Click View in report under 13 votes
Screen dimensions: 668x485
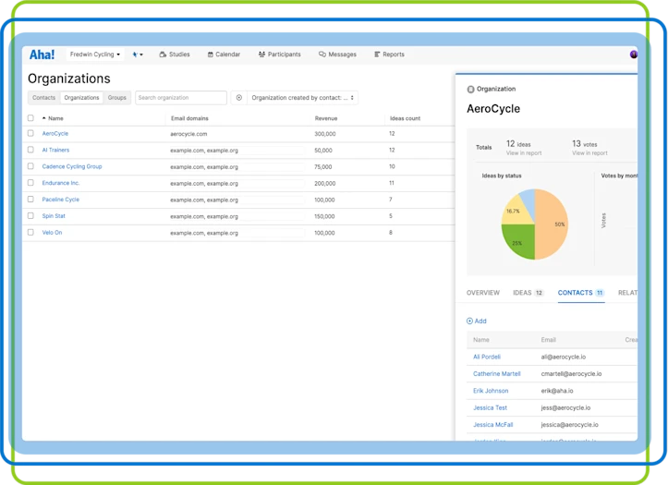tap(589, 153)
